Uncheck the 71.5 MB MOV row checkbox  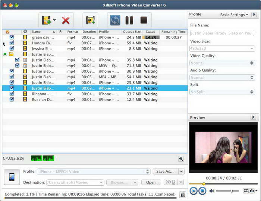[x=17, y=65]
